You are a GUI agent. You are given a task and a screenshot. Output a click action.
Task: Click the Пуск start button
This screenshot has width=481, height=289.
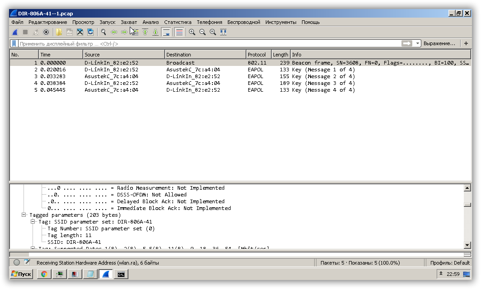tap(21, 274)
